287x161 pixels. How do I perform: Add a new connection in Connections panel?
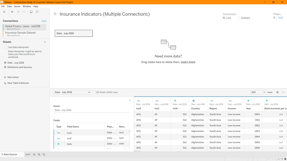click(x=44, y=21)
